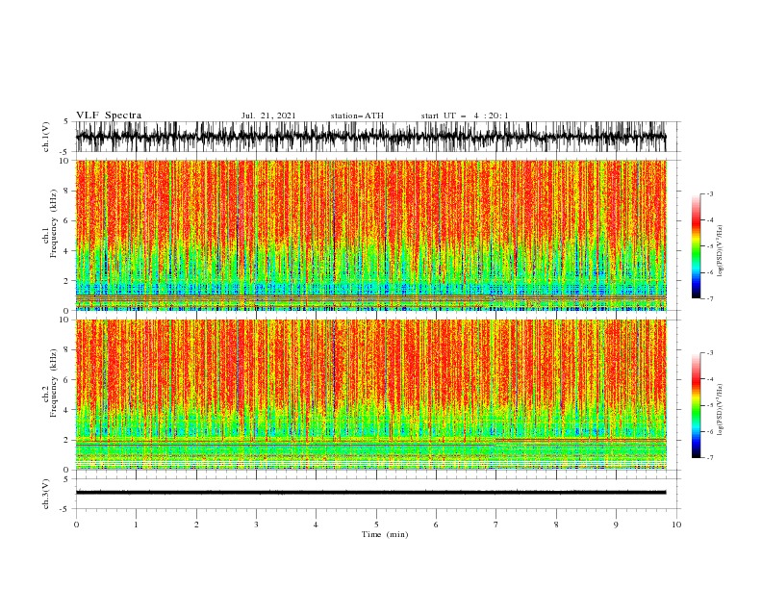Click the time axis tick labeled 3
762x589 pixels.
[256, 525]
